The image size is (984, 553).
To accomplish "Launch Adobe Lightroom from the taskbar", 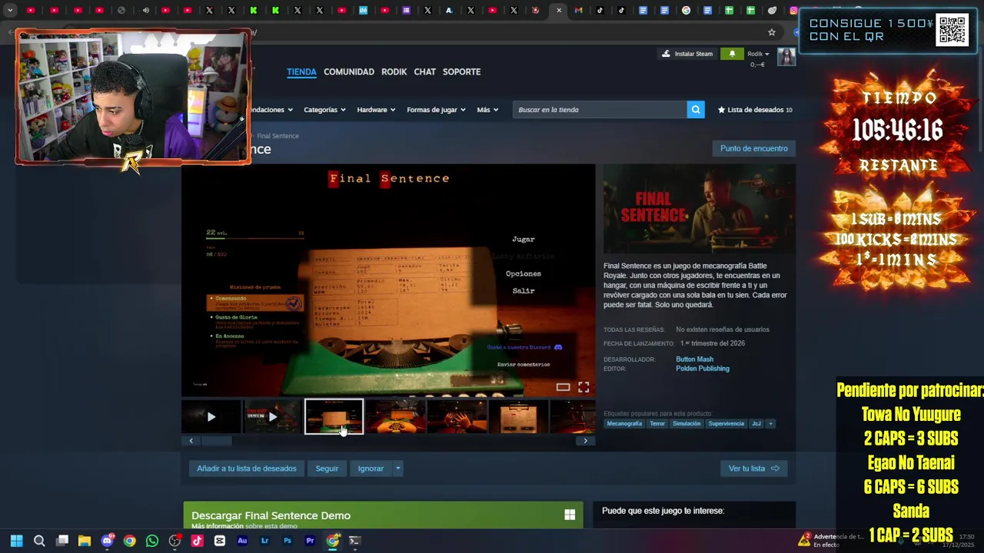I will pos(265,541).
